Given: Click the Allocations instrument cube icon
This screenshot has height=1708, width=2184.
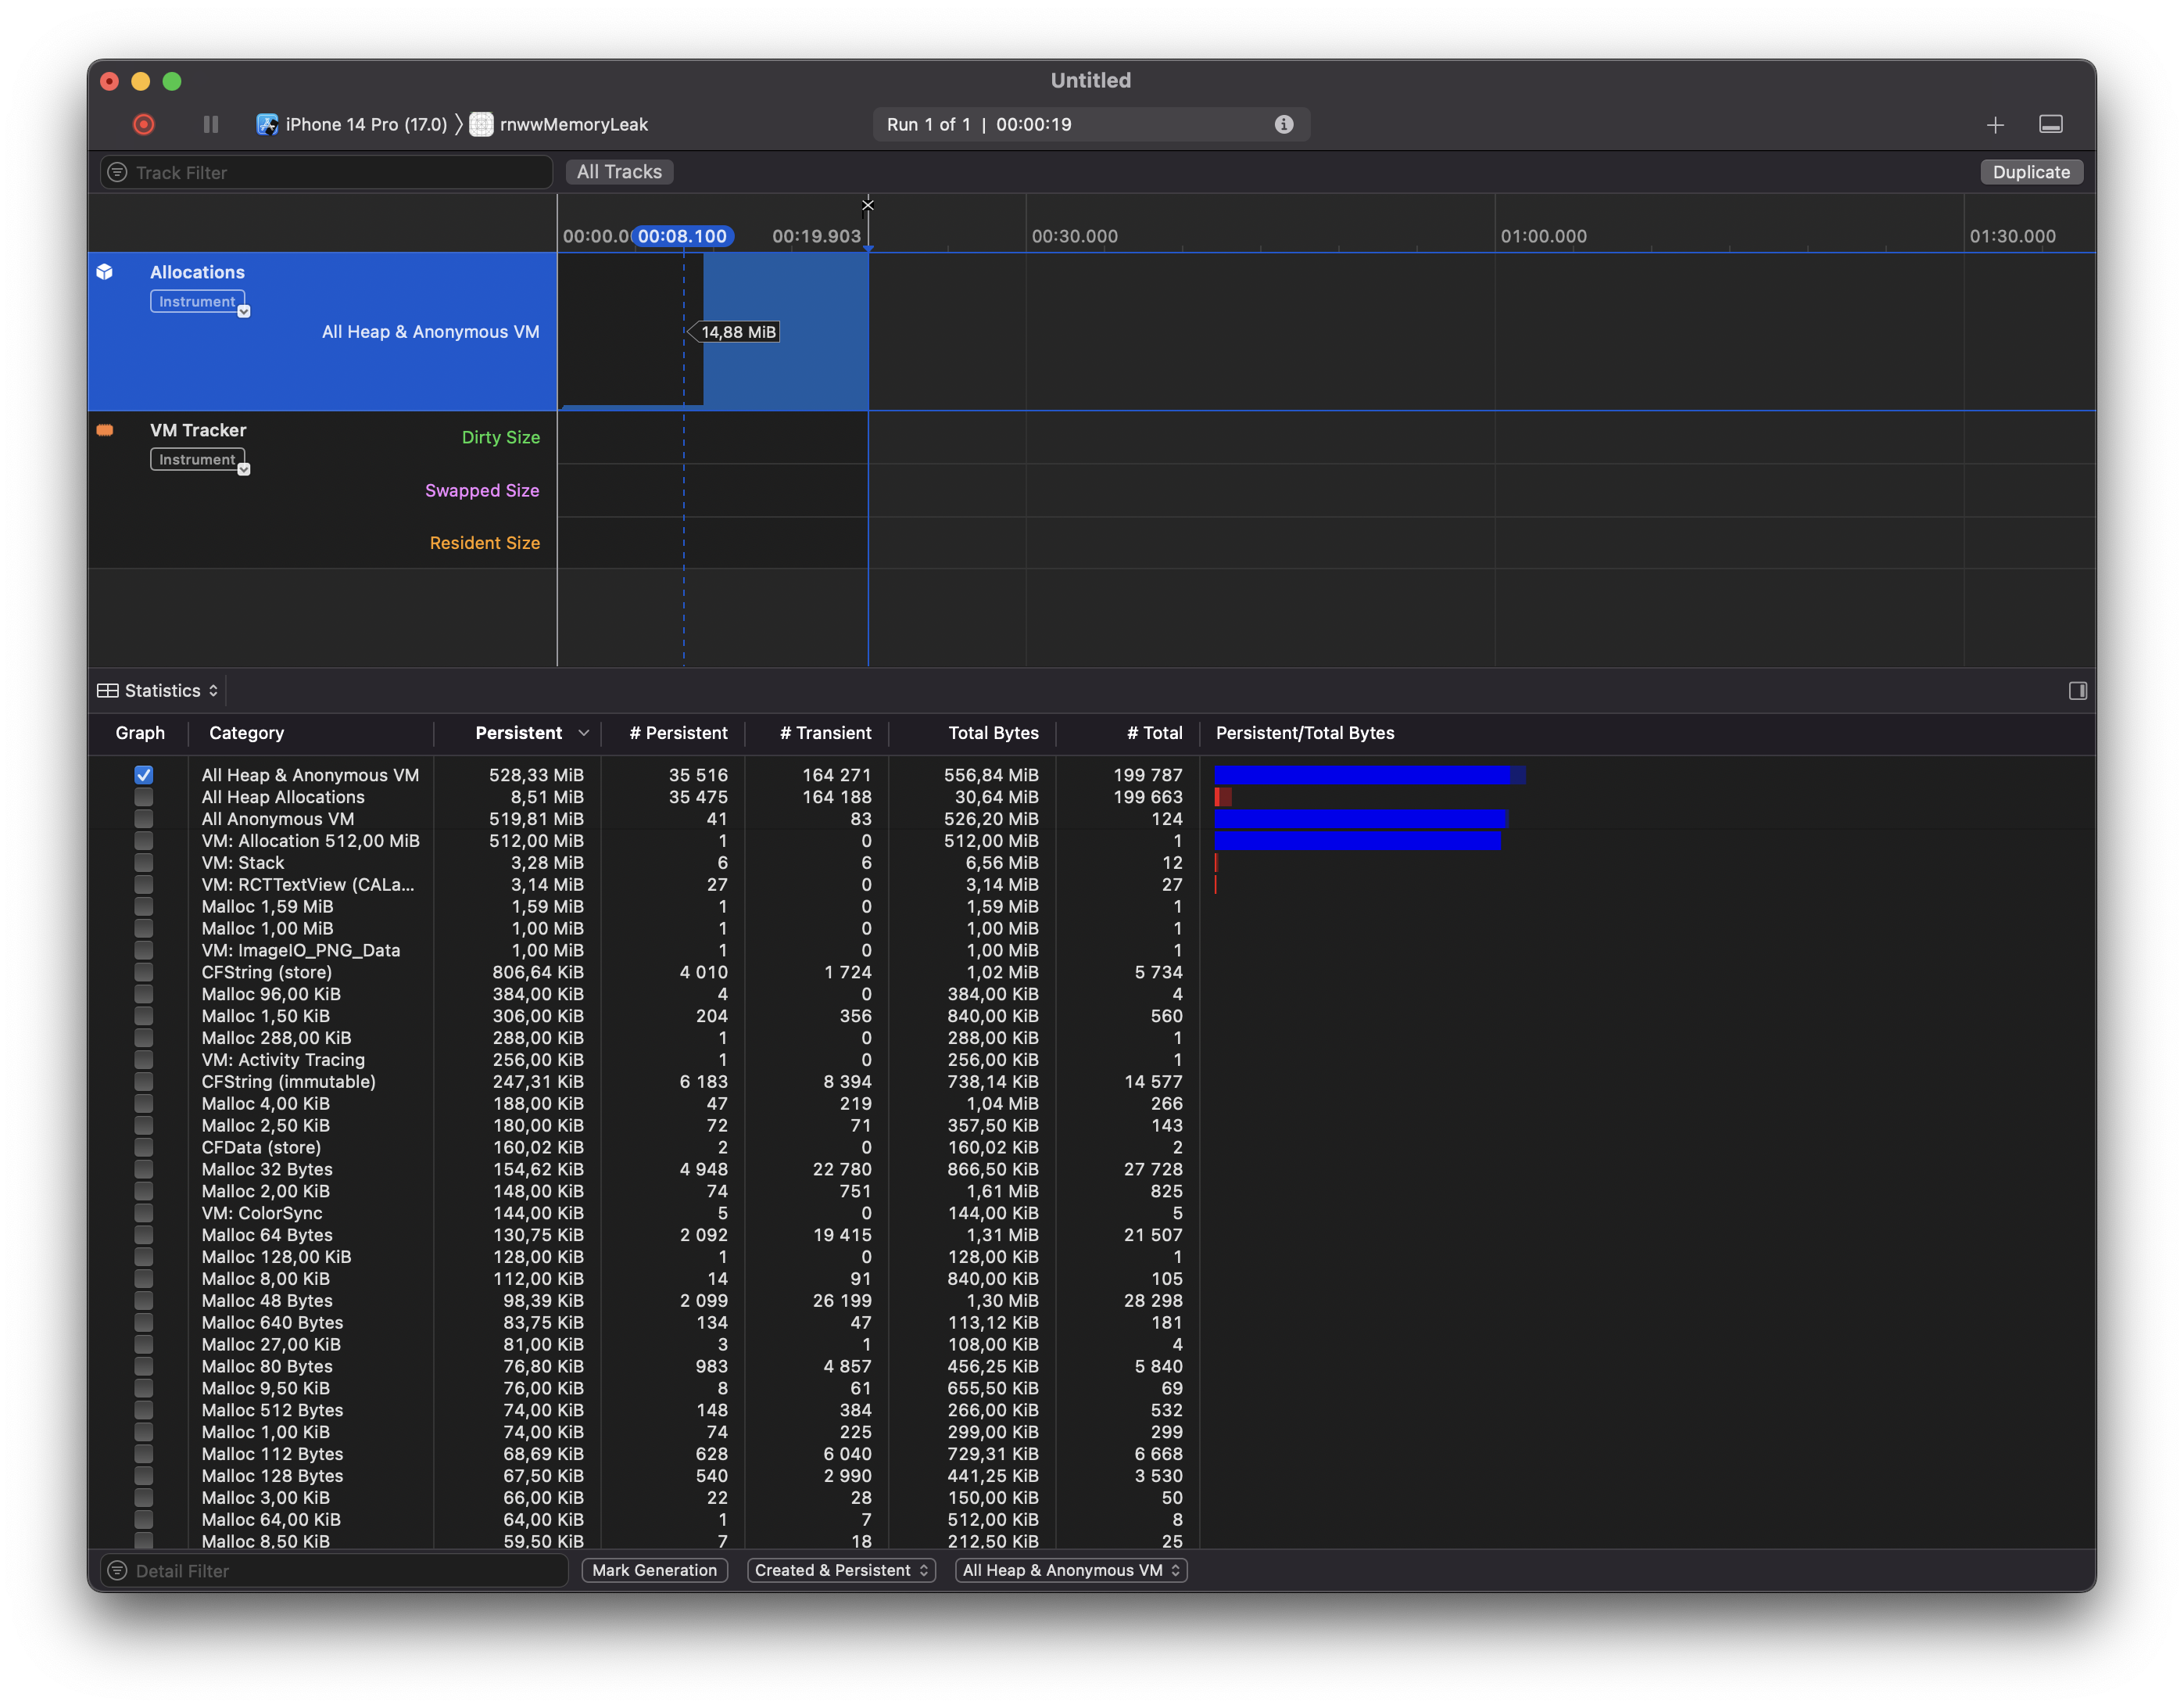Looking at the screenshot, I should click(x=105, y=272).
